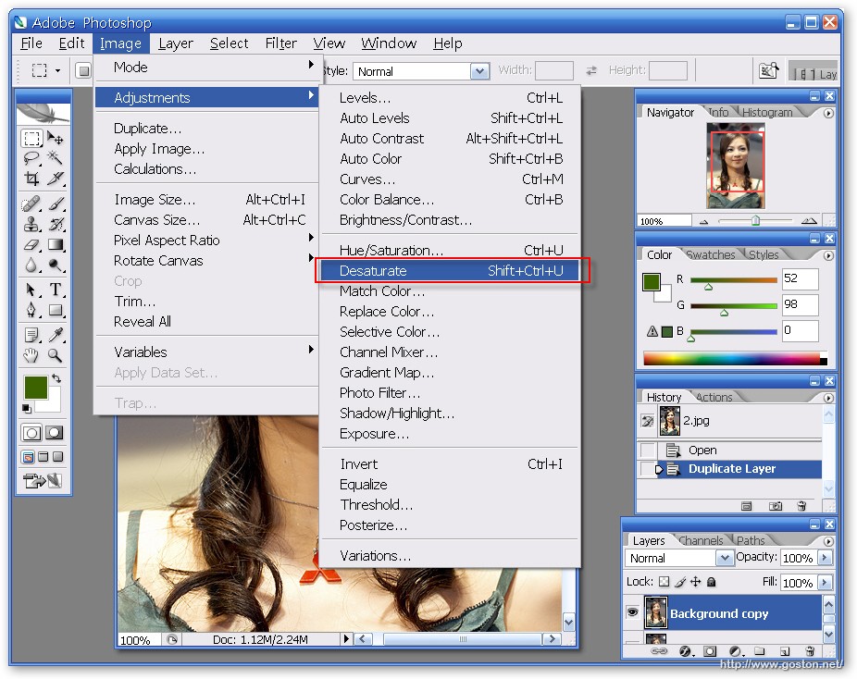The height and width of the screenshot is (679, 857).
Task: Select the Dodge tool
Action: click(56, 265)
